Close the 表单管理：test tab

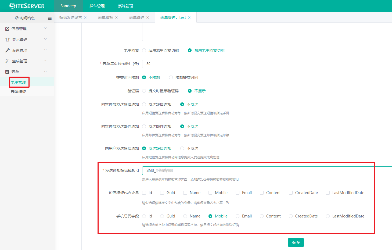pos(189,17)
